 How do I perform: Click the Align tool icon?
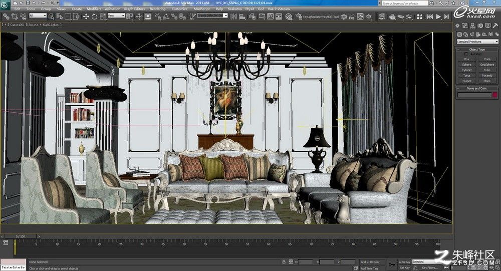click(x=242, y=17)
